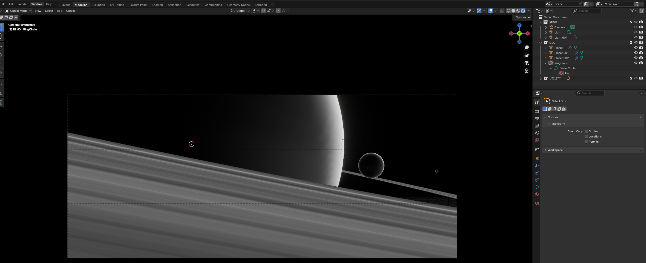Image resolution: width=646 pixels, height=263 pixels.
Task: Expand the UTILITY collection in outliner
Action: point(541,78)
